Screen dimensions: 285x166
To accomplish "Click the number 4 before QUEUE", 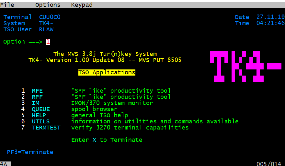I will pyautogui.click(x=23, y=109).
